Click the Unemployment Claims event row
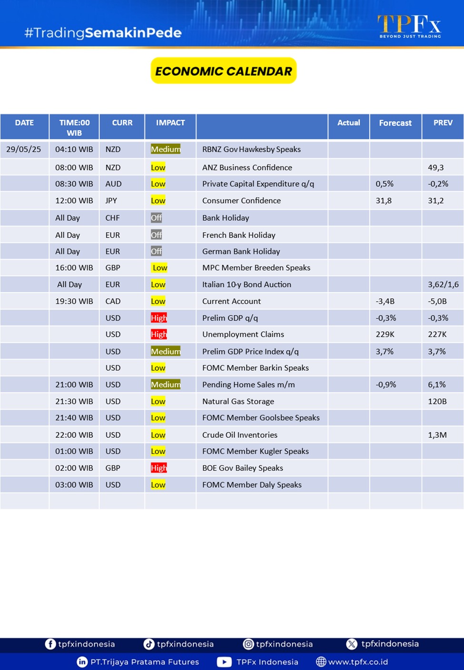464x670 pixels. pos(243,335)
